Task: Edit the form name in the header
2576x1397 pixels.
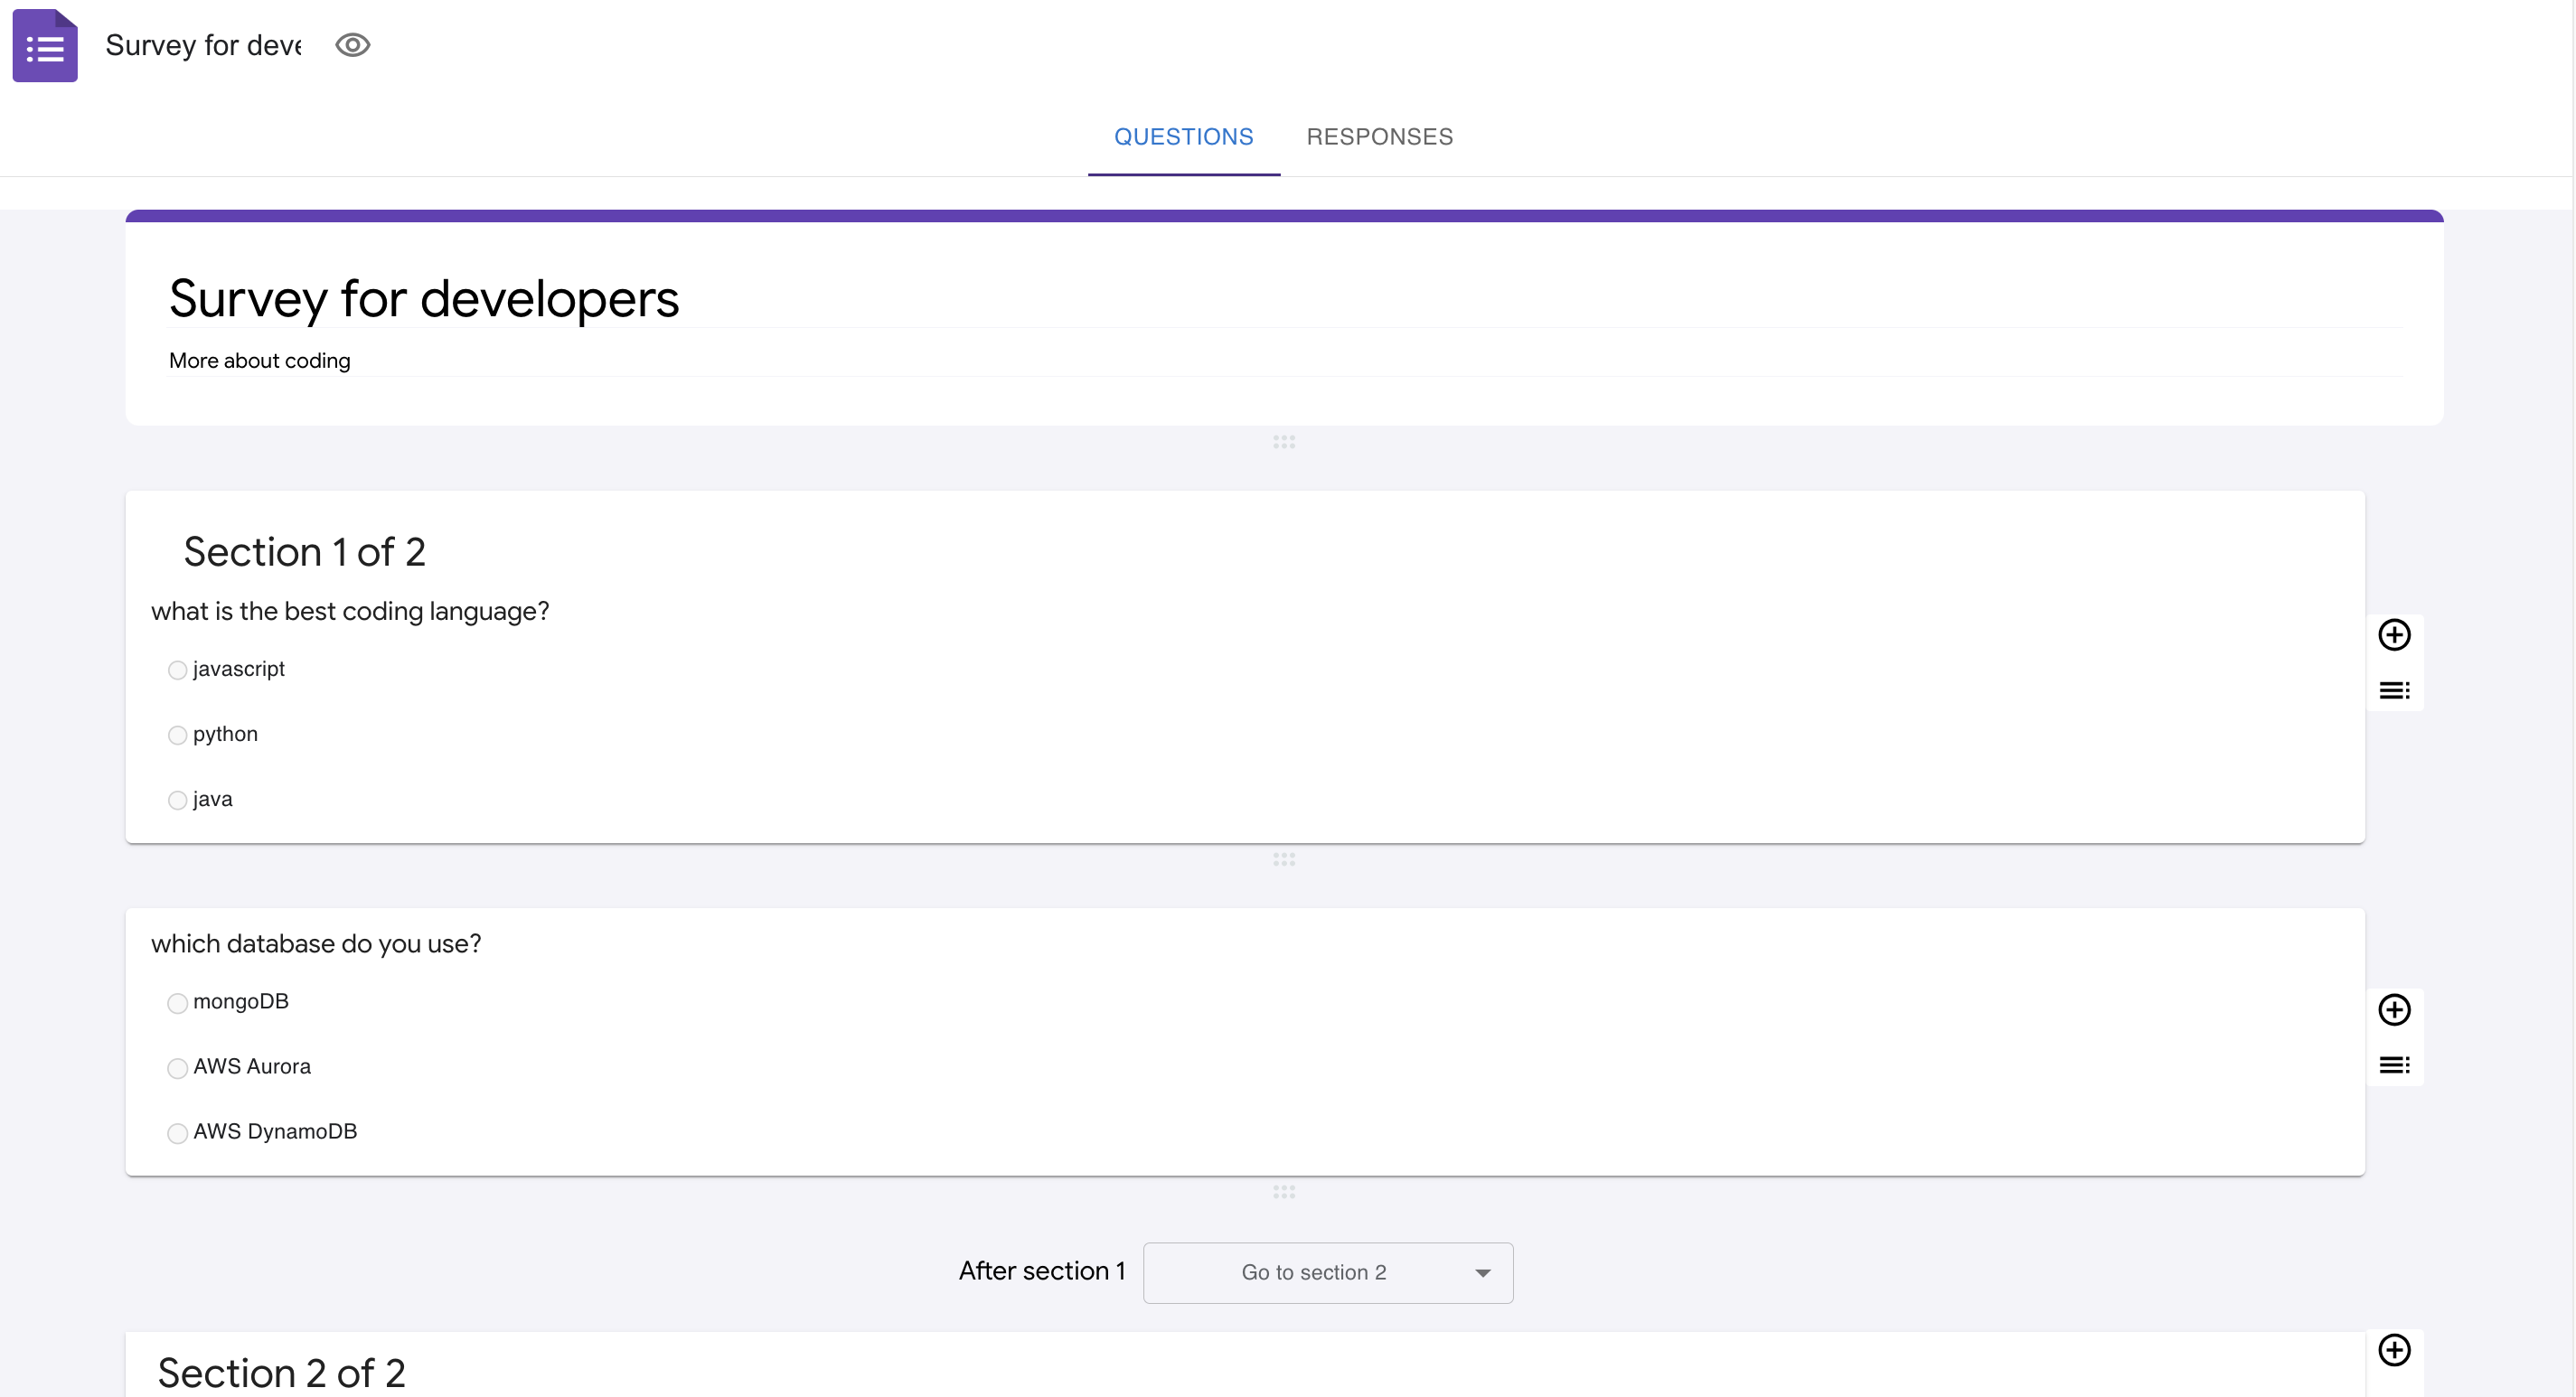Action: (x=204, y=45)
